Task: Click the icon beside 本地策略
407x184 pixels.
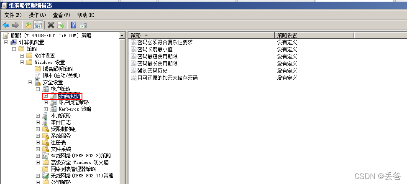Action: tap(46, 116)
